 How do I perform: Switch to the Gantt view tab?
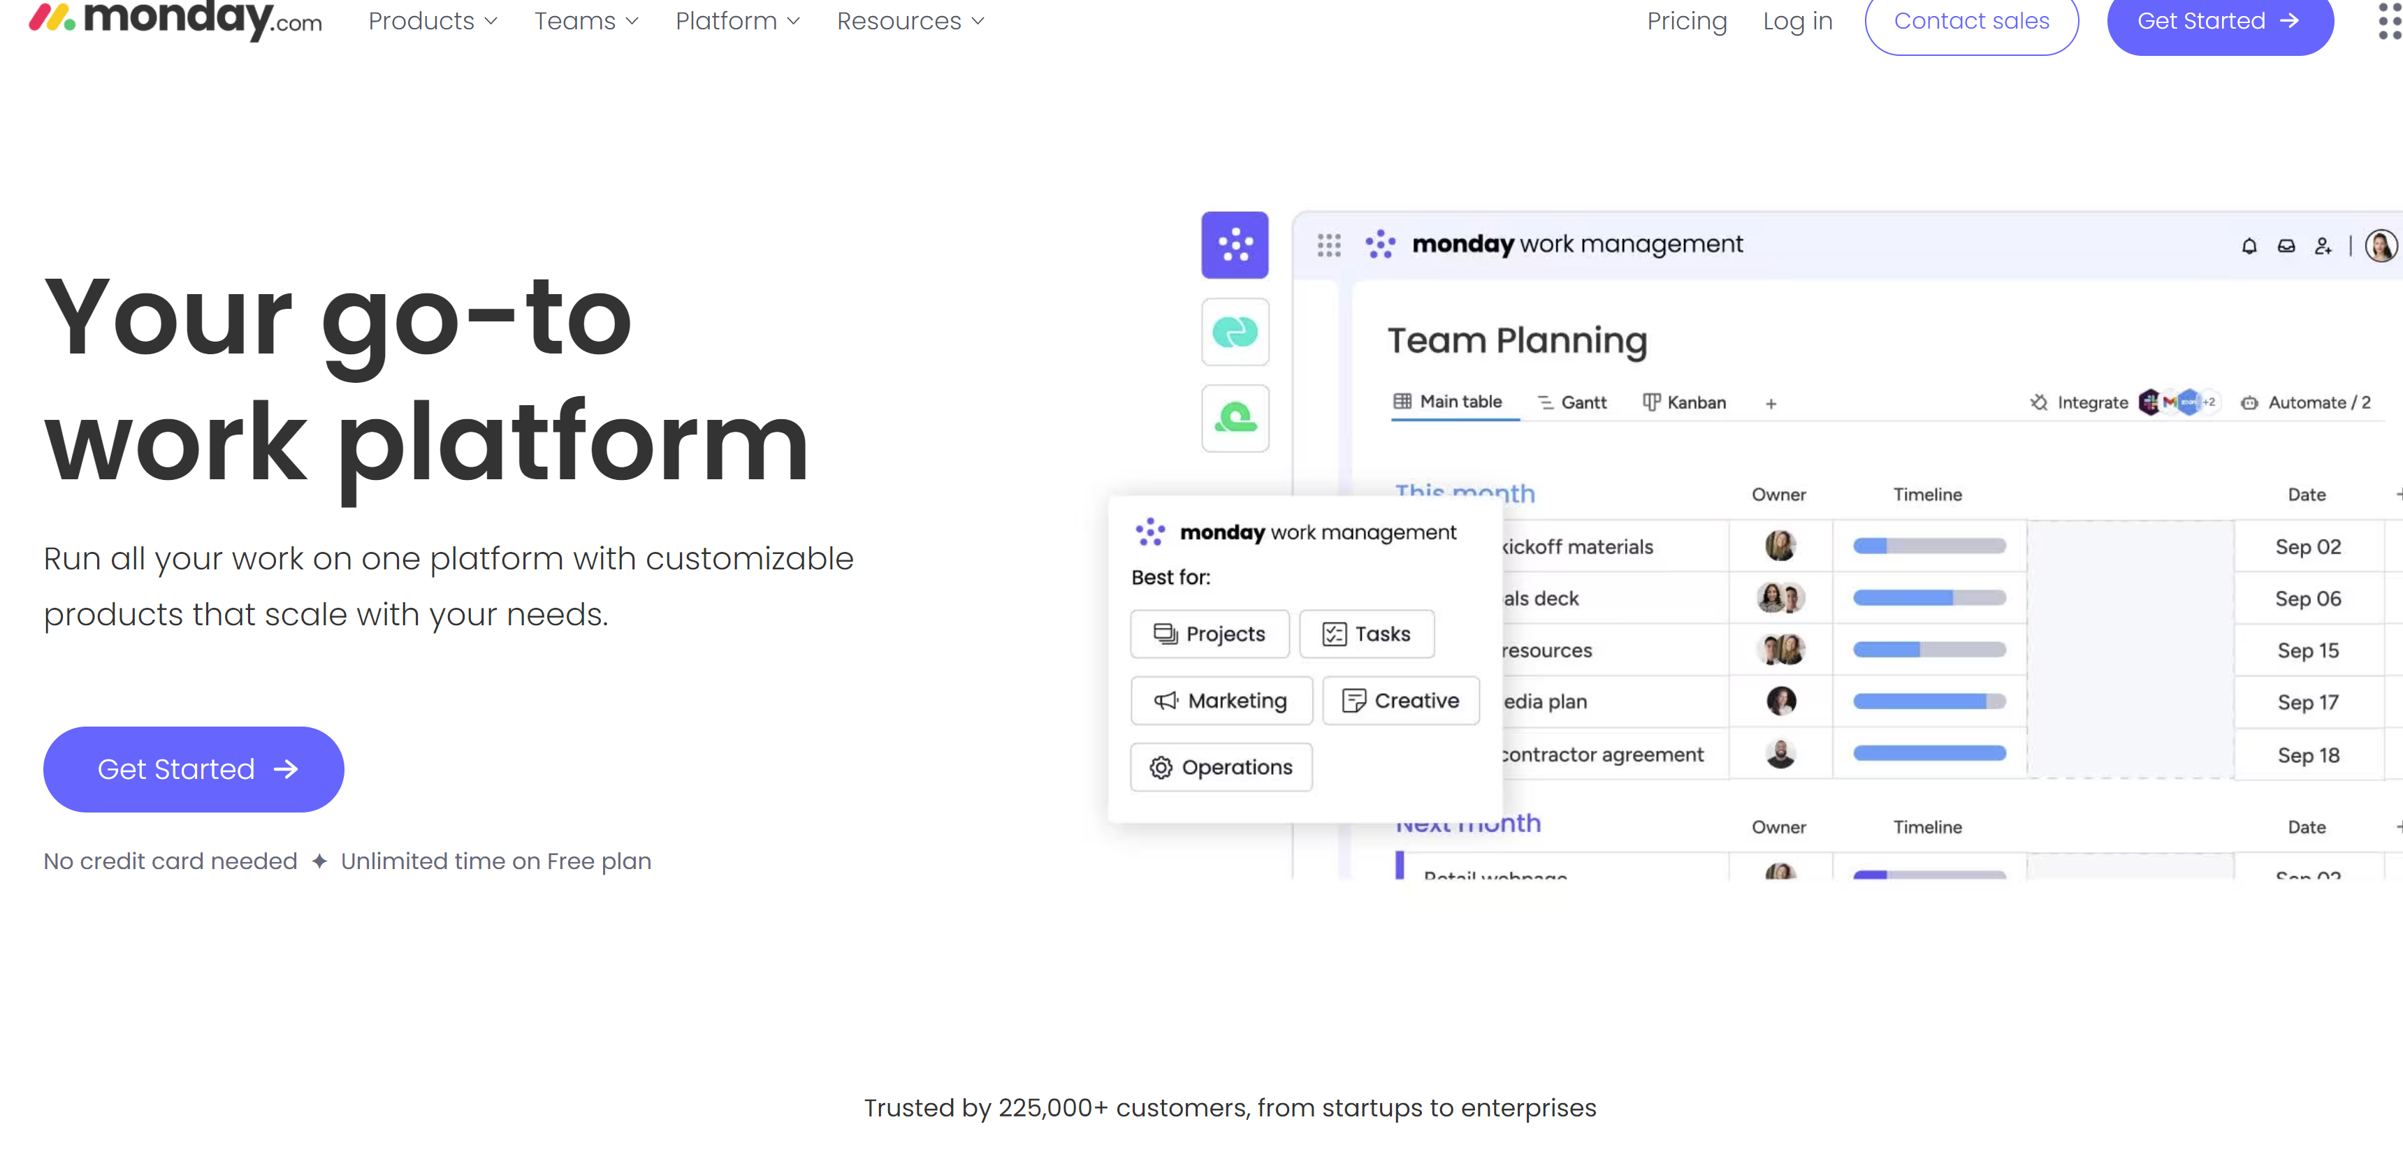(x=1572, y=403)
